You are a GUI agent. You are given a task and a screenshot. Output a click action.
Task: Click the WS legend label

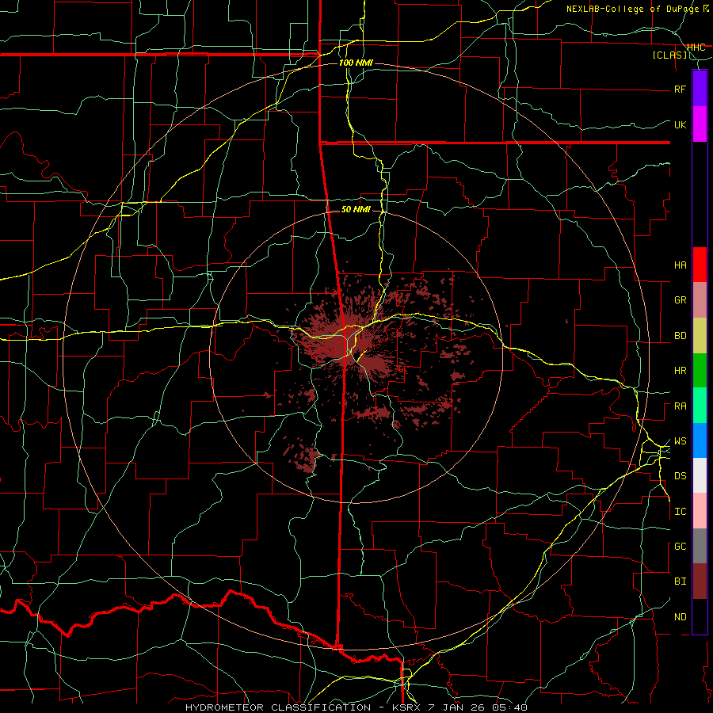(x=680, y=441)
